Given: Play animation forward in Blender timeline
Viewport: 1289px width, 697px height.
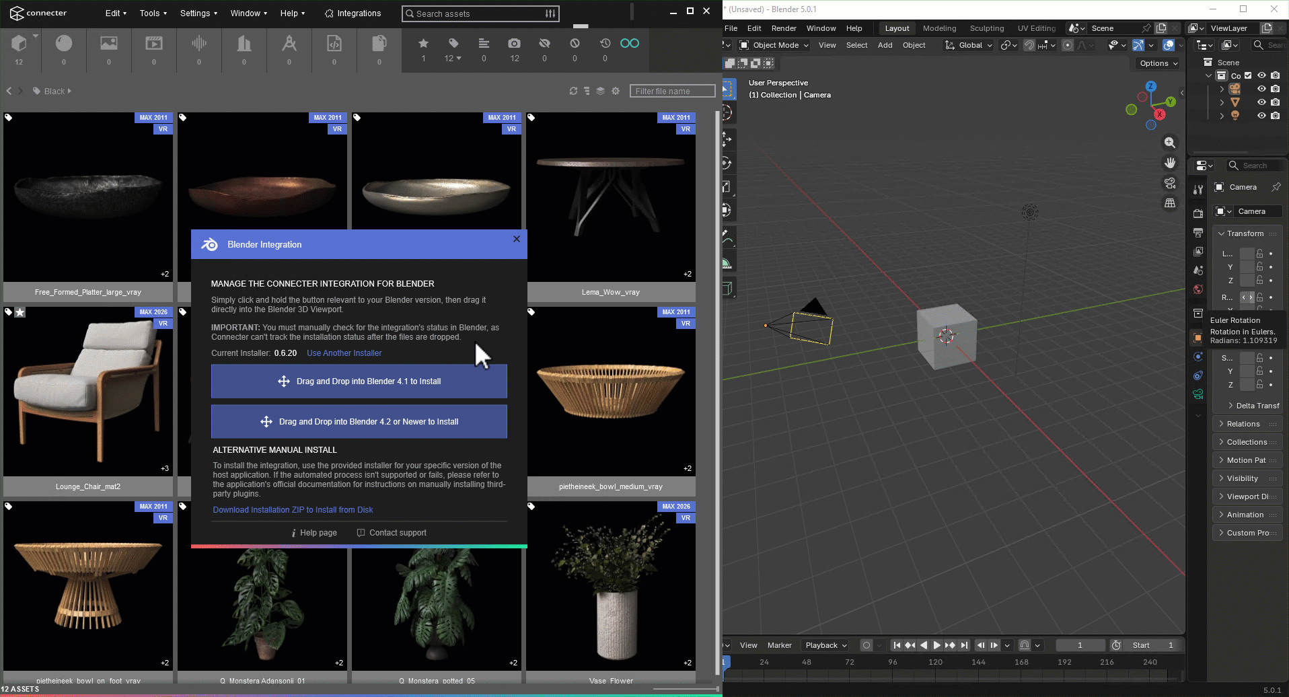Looking at the screenshot, I should click(936, 645).
